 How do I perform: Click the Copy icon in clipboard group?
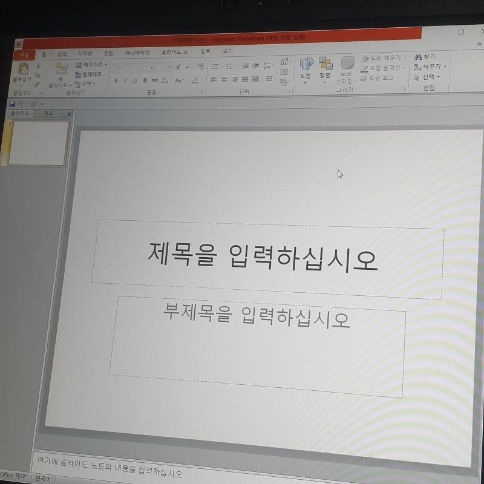(x=38, y=75)
